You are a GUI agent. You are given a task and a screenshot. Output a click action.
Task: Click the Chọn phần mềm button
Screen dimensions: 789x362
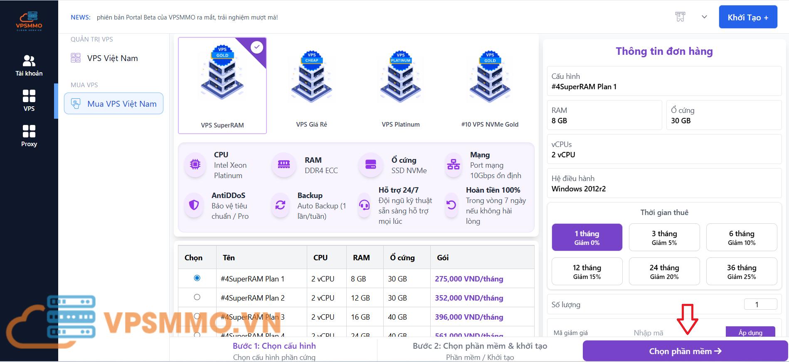point(685,351)
